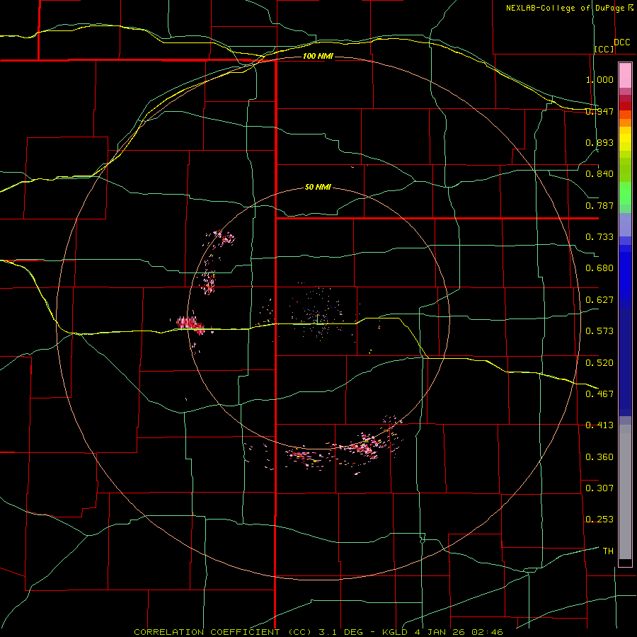Click the Correlation Coefficient caption at bottom
The height and width of the screenshot is (637, 637).
[x=318, y=632]
